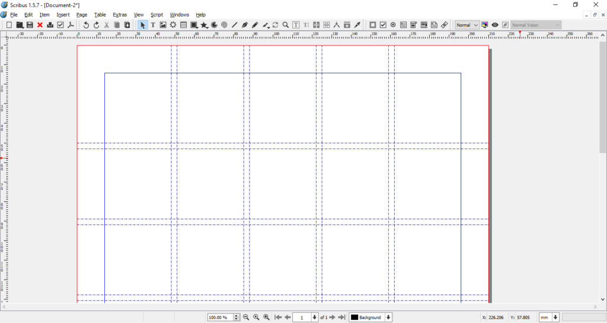
Task: Insert a PDF Check Box
Action: pos(383,25)
